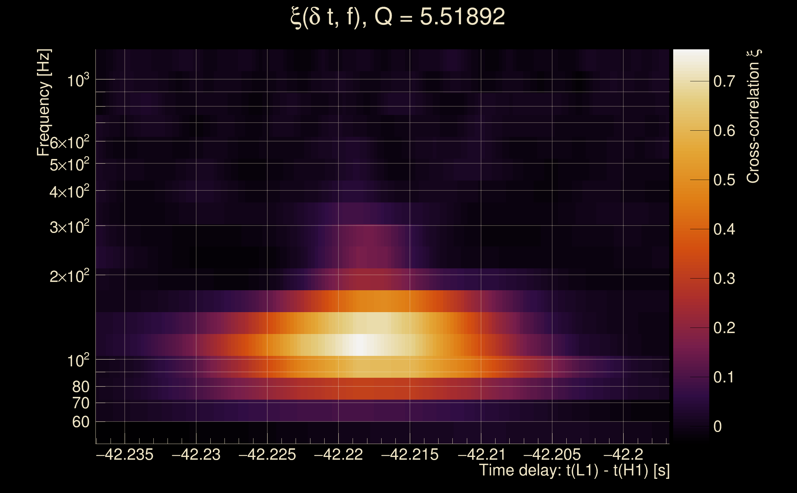Click the plot title showing Q = 5.51892
The width and height of the screenshot is (797, 493).
click(398, 17)
